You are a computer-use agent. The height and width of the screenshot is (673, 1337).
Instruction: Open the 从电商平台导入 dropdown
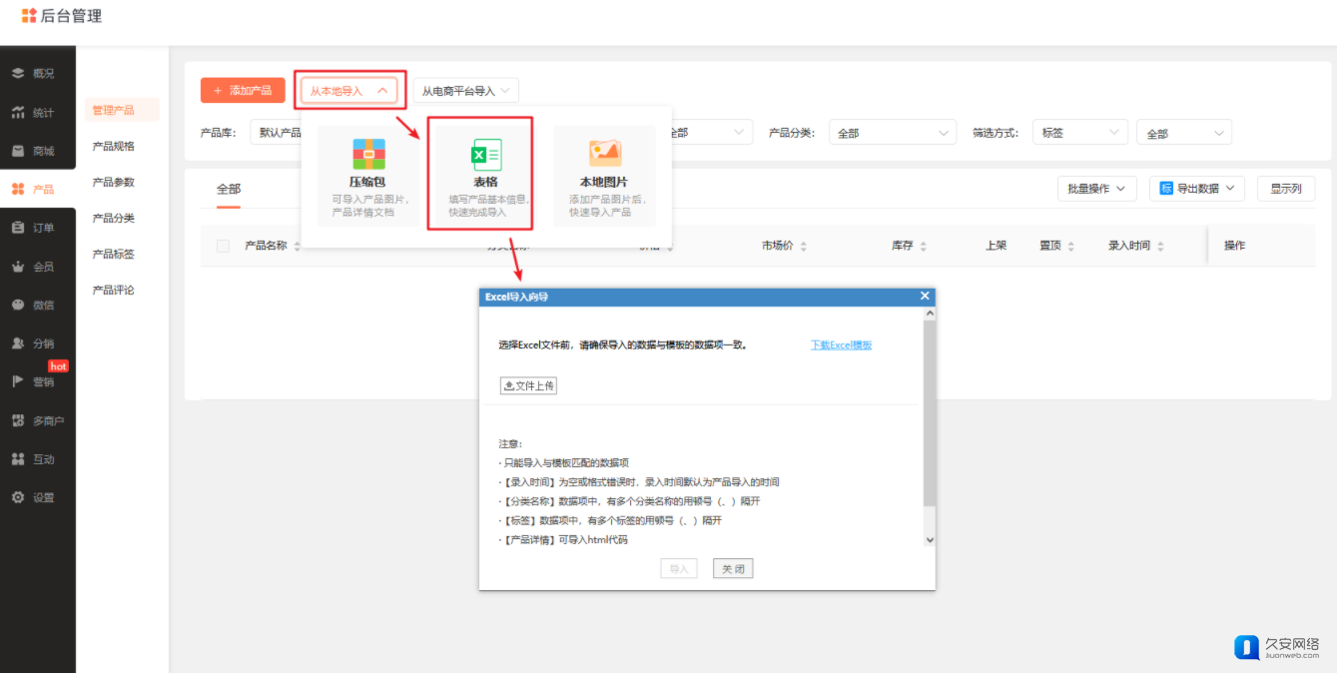tap(466, 91)
